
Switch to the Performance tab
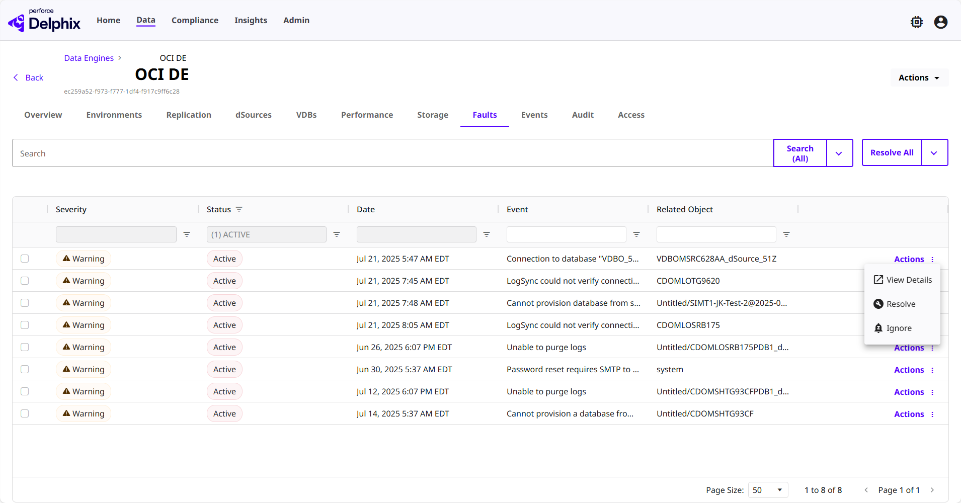click(x=367, y=115)
